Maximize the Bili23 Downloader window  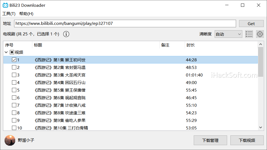[x=243, y=5]
